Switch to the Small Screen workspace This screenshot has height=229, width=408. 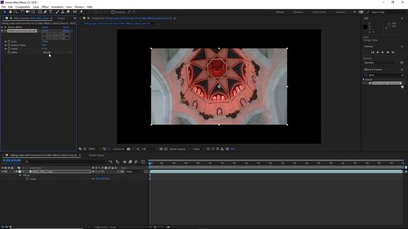tap(319, 12)
